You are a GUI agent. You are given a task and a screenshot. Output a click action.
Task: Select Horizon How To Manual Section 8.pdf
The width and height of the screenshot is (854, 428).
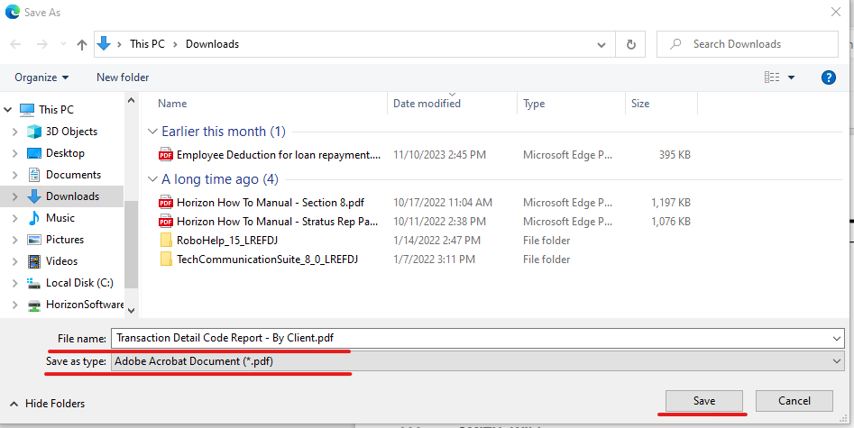(271, 203)
